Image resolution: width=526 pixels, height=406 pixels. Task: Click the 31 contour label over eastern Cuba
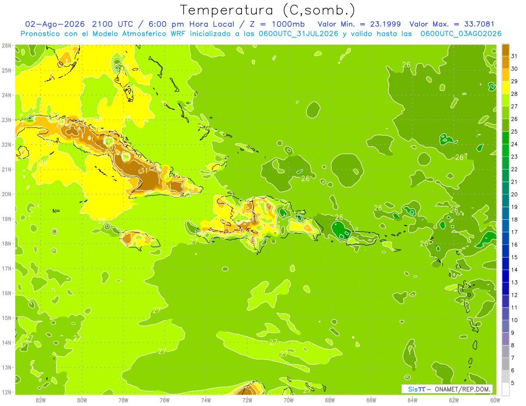tap(143, 170)
